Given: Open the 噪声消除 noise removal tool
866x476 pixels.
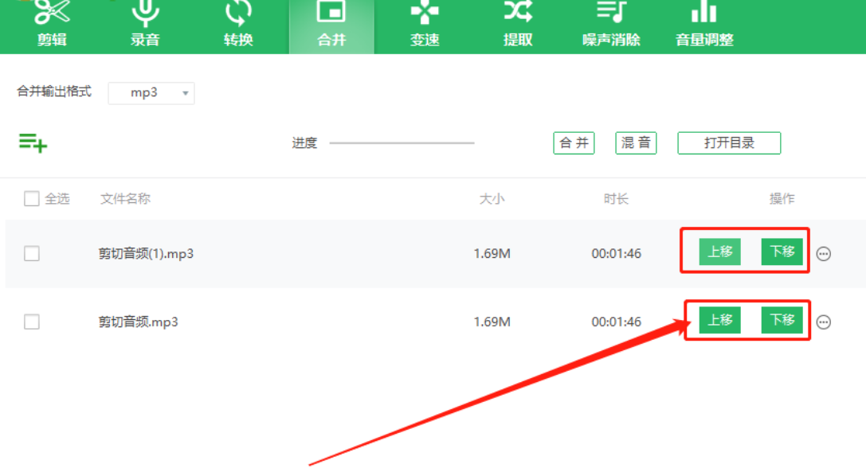Looking at the screenshot, I should point(611,24).
